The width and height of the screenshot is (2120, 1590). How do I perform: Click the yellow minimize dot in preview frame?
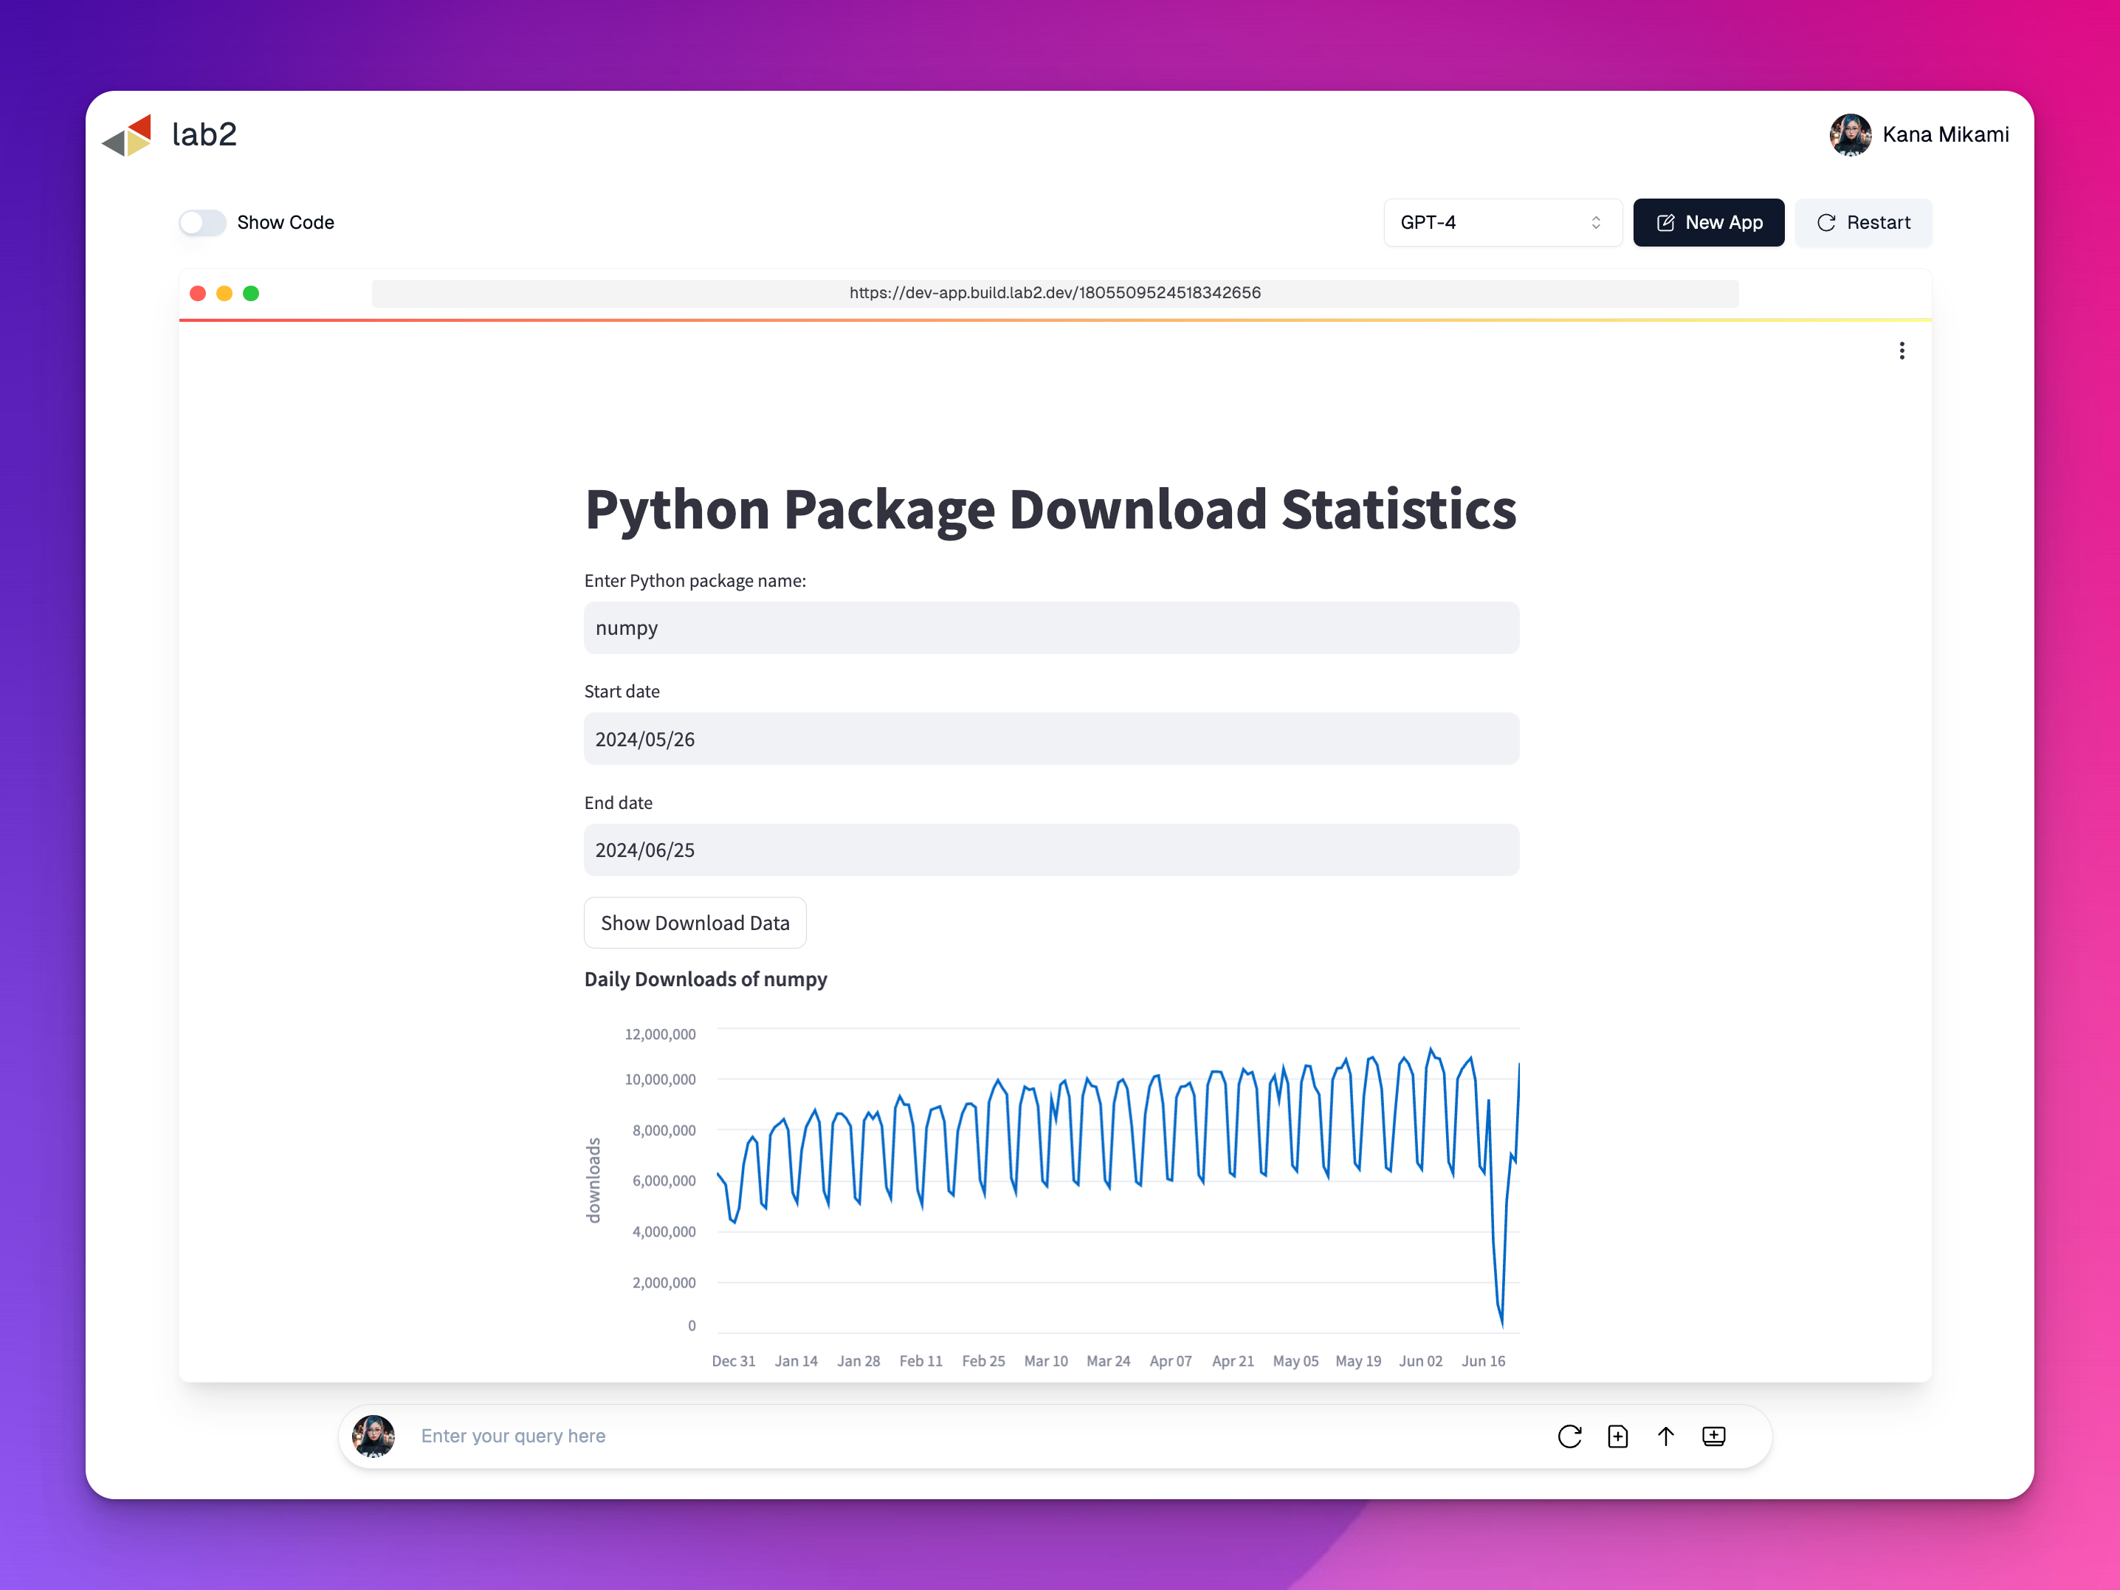point(224,293)
